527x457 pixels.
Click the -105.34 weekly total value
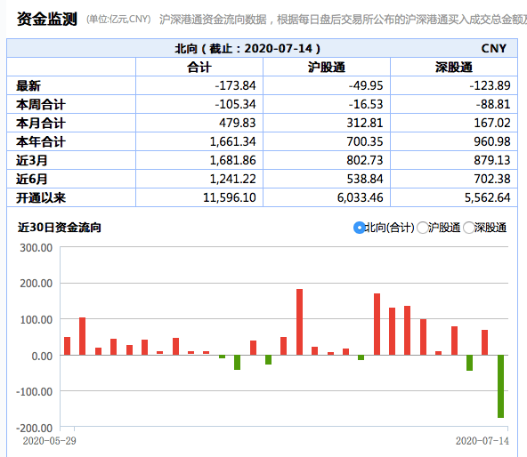coord(235,104)
